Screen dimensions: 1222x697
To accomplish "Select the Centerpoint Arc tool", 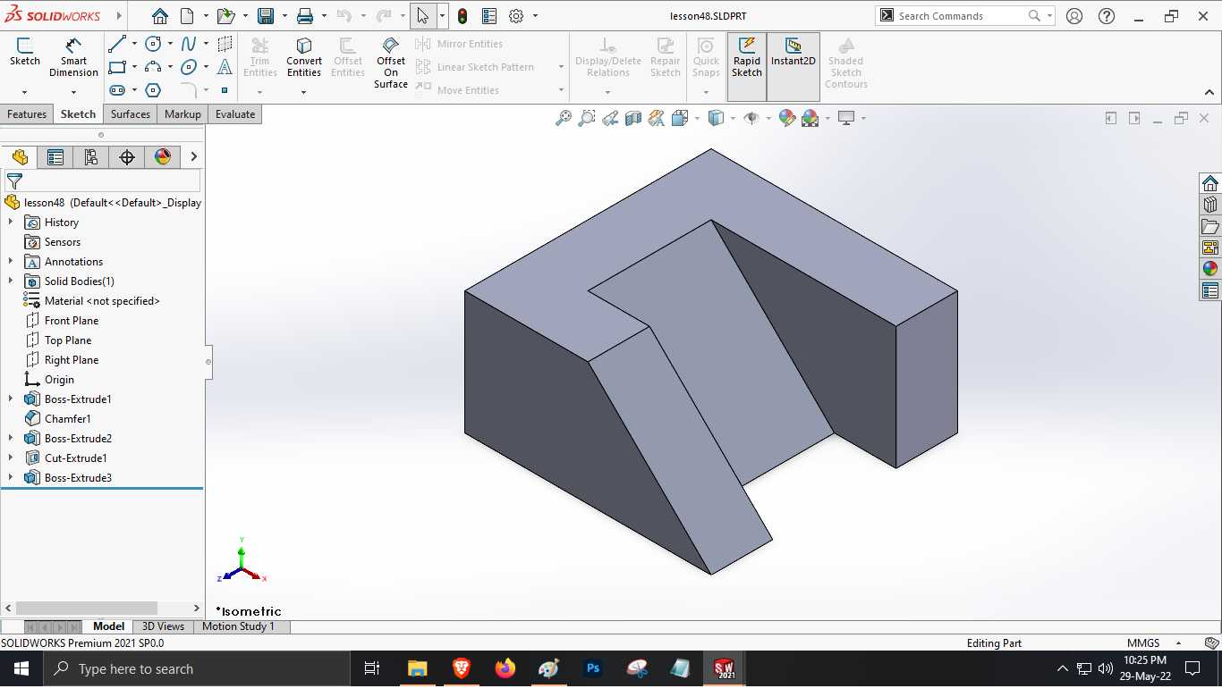I will click(153, 67).
